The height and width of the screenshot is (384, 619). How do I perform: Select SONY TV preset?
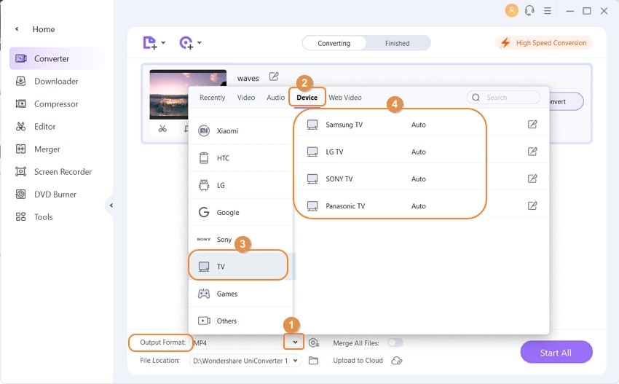coord(422,179)
